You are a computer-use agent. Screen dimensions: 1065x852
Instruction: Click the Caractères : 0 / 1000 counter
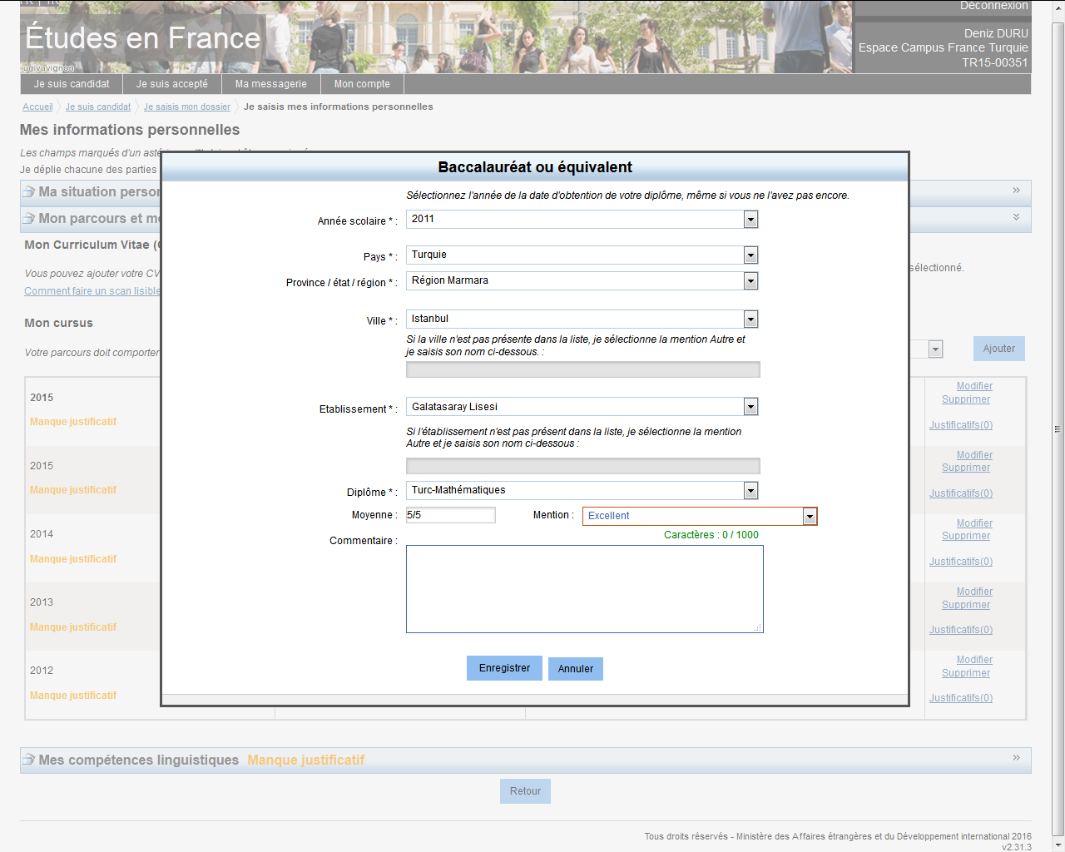click(x=711, y=535)
